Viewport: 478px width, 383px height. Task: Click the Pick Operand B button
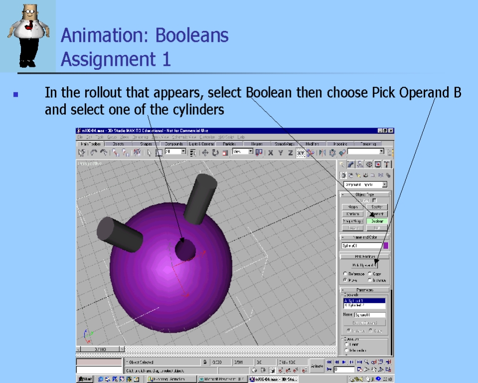point(364,265)
